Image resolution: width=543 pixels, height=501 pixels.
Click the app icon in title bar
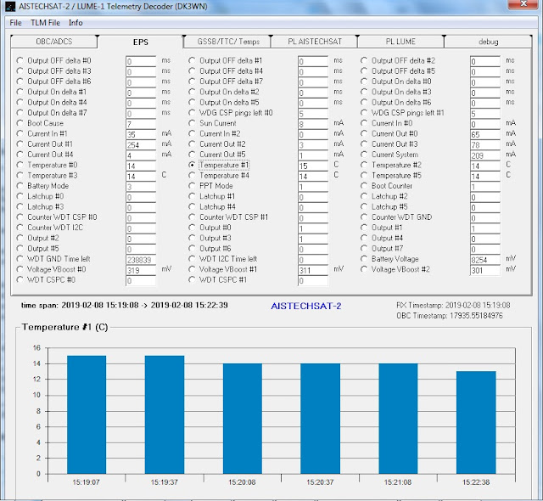(x=10, y=6)
